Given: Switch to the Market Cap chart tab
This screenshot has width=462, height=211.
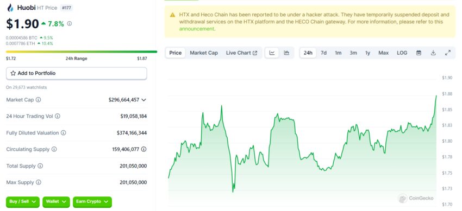Looking at the screenshot, I should coord(204,53).
